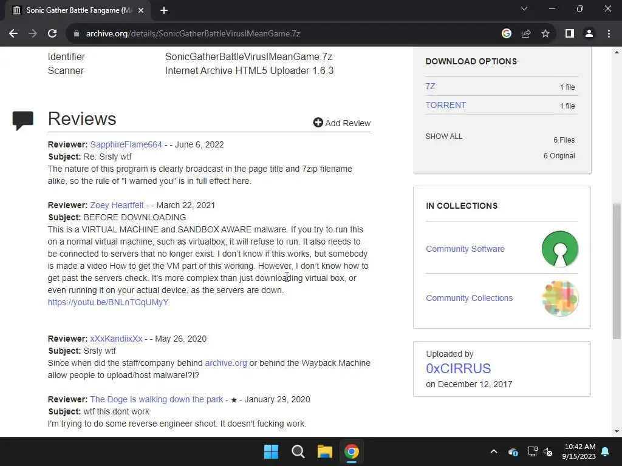622x466 pixels.
Task: Open the Google icon in address bar
Action: pyautogui.click(x=506, y=34)
